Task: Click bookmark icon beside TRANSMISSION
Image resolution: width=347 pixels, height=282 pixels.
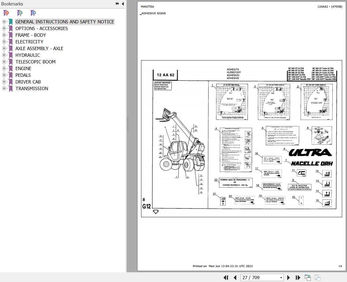Action: coord(10,89)
